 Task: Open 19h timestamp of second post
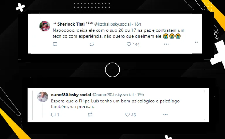pyautogui.click(x=141, y=95)
